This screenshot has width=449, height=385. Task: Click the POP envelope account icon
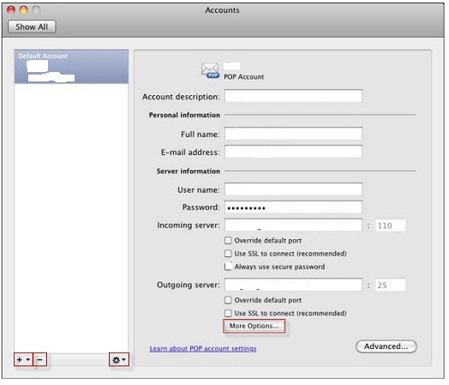click(x=210, y=70)
